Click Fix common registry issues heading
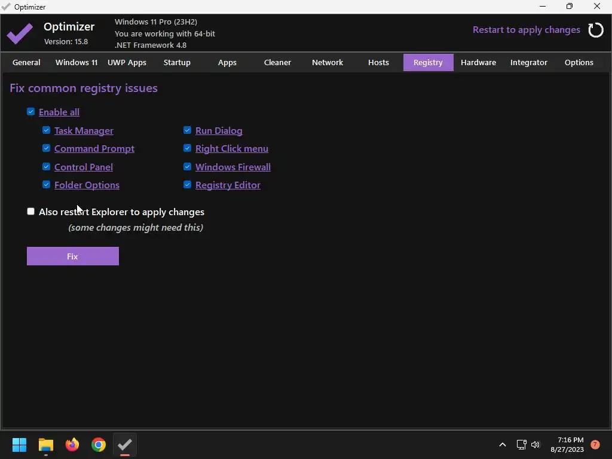This screenshot has height=459, width=612. [x=84, y=88]
